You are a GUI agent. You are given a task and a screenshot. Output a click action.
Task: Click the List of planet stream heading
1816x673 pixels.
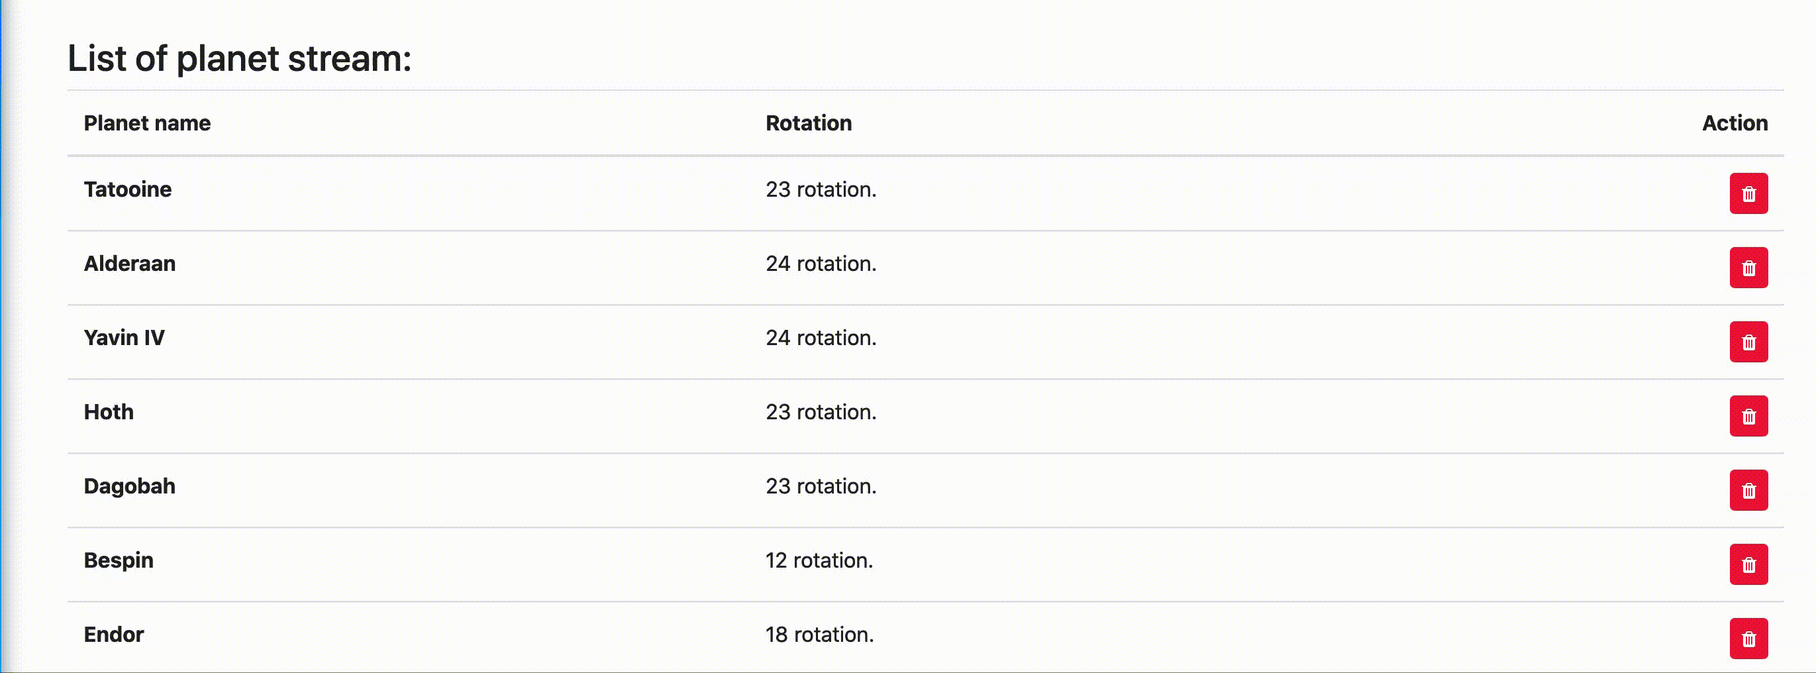(x=239, y=58)
